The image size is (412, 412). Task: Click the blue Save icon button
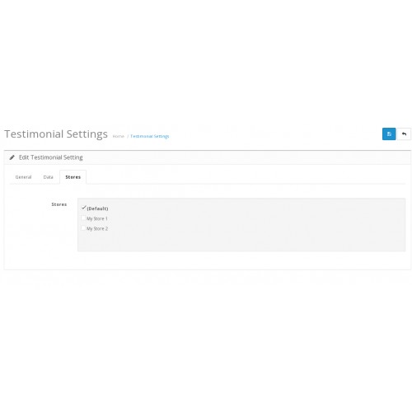[x=389, y=134]
